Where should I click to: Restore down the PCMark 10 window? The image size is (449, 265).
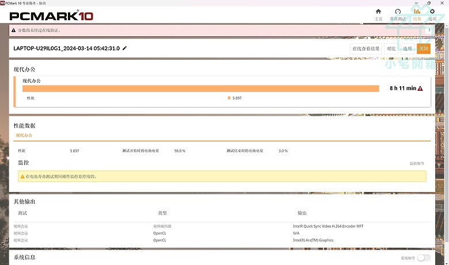(429, 3)
